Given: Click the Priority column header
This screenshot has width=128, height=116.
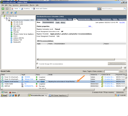Looking at the screenshot, I should [51, 44].
